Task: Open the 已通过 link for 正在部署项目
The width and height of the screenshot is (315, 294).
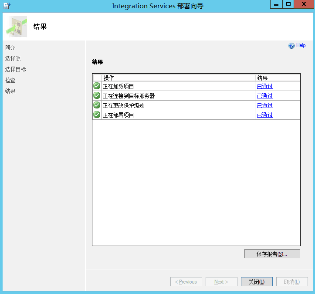Action: click(x=265, y=115)
